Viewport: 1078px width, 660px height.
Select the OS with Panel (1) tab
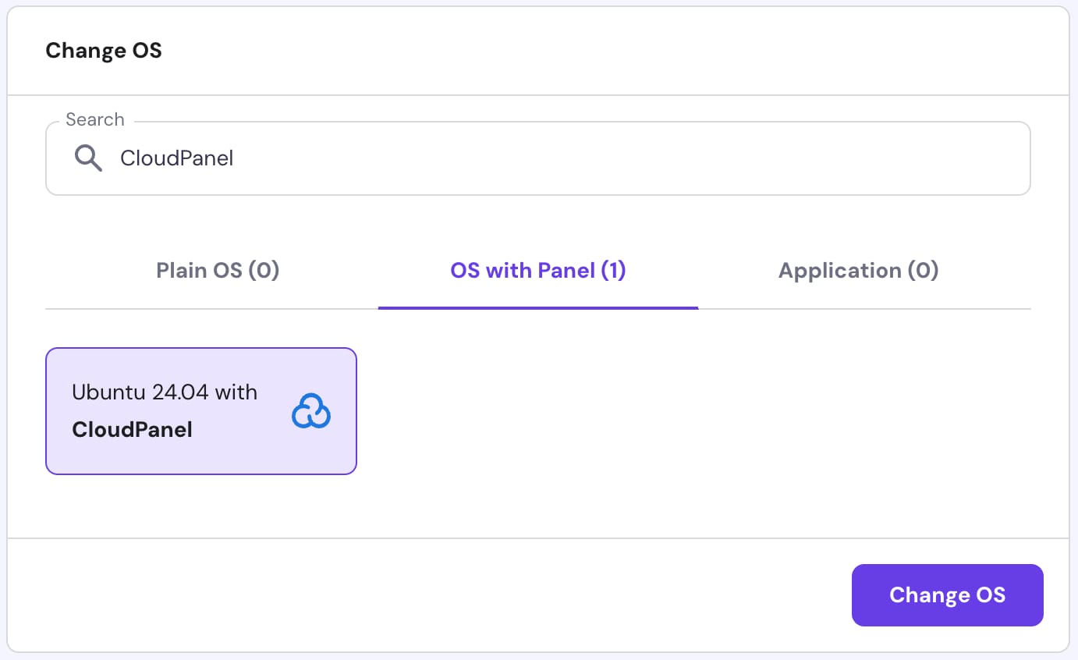(538, 271)
